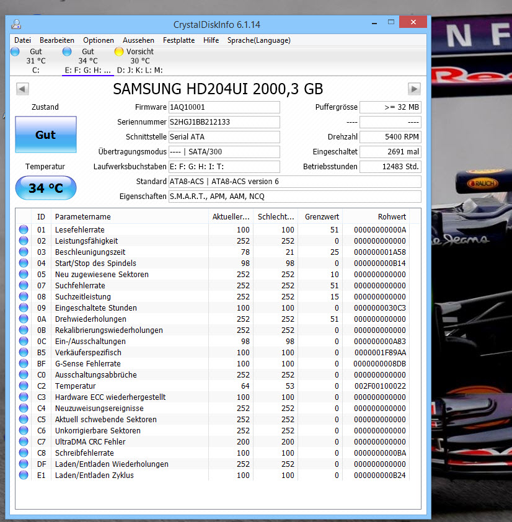Open the Bearbeiten menu

point(57,40)
